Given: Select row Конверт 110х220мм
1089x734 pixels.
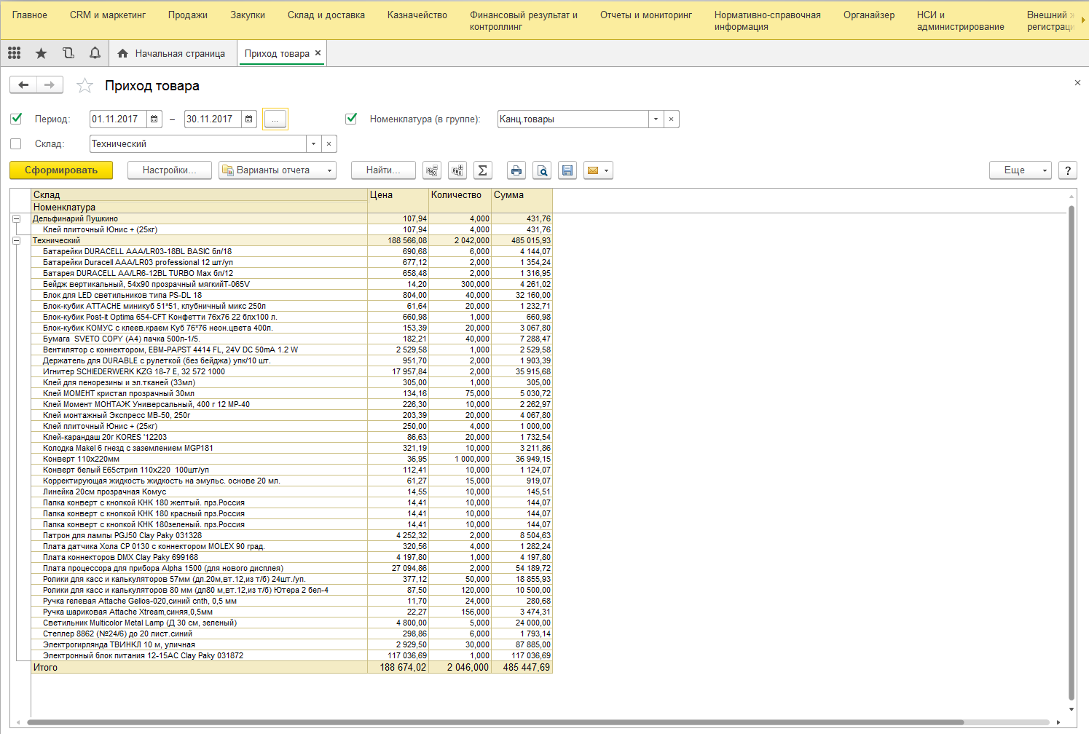Looking at the screenshot, I should 291,459.
